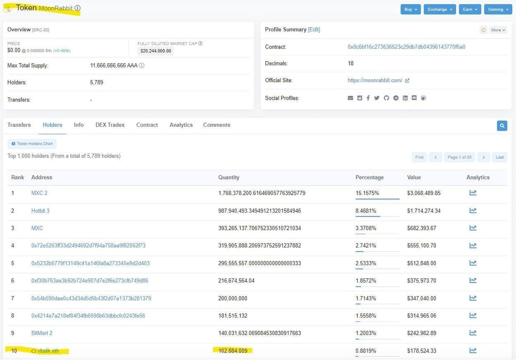Open the rank 3 MXC holder address
516x361 pixels.
click(37, 228)
